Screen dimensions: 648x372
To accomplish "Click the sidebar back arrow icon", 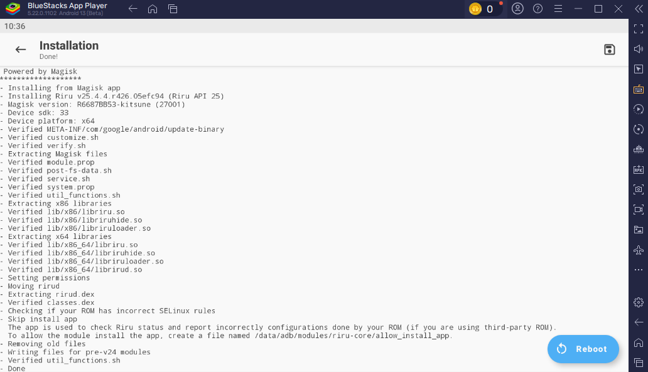I will 639,322.
